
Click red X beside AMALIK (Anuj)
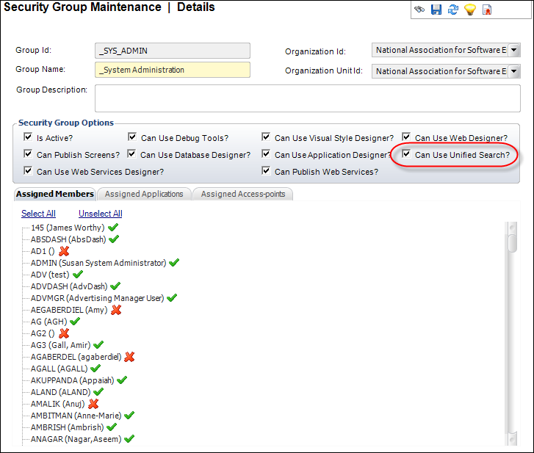pyautogui.click(x=93, y=404)
